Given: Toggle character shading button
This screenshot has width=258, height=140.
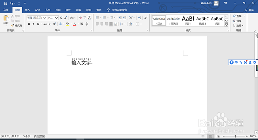Looking at the screenshot, I should 82,24.
